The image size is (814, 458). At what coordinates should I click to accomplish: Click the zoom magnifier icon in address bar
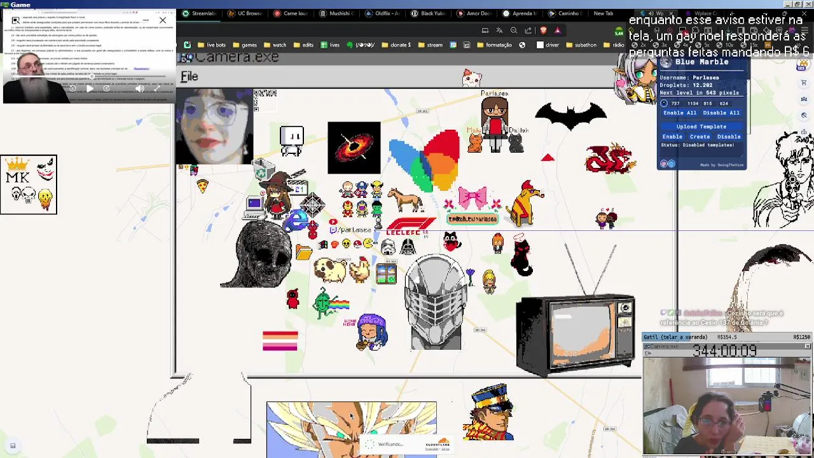(x=514, y=30)
